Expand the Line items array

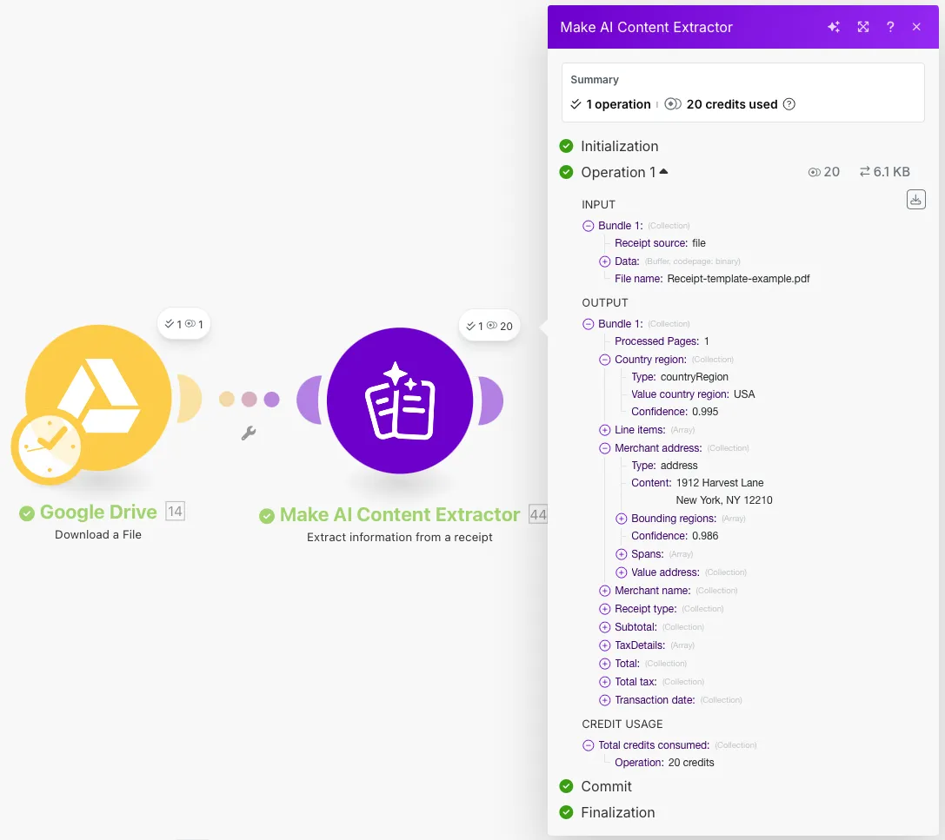point(604,430)
